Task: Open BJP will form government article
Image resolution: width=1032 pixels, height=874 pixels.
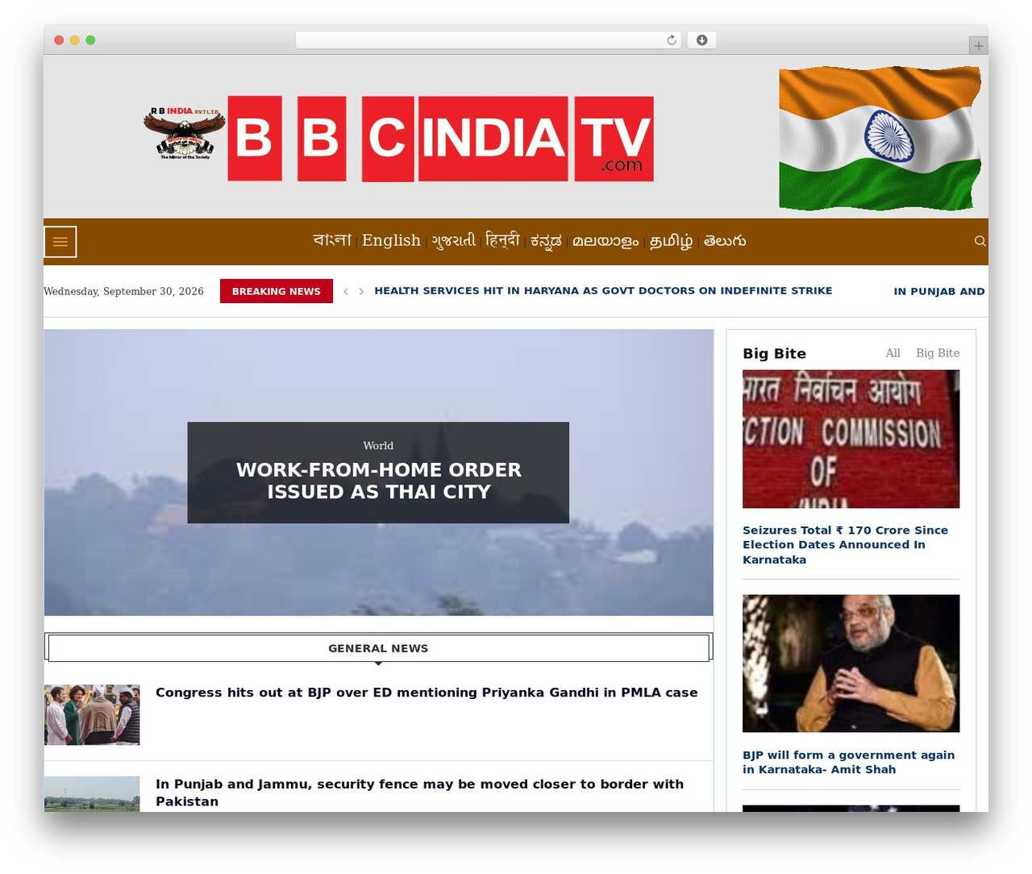Action: coord(848,762)
